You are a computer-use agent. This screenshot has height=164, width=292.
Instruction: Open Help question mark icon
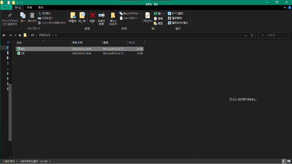(x=289, y=8)
